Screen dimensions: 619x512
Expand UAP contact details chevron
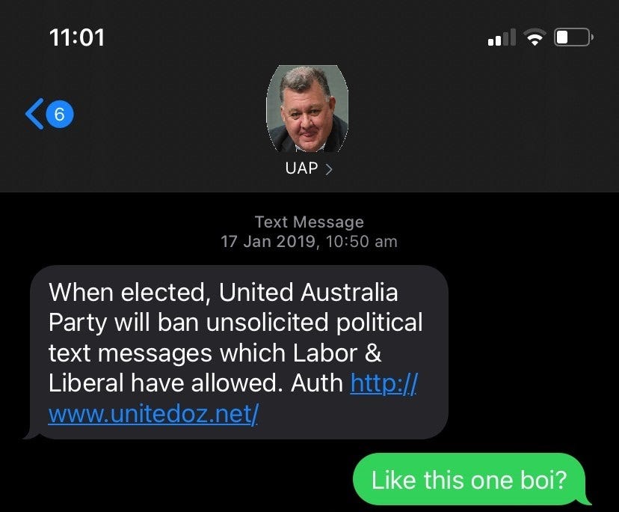tap(329, 169)
